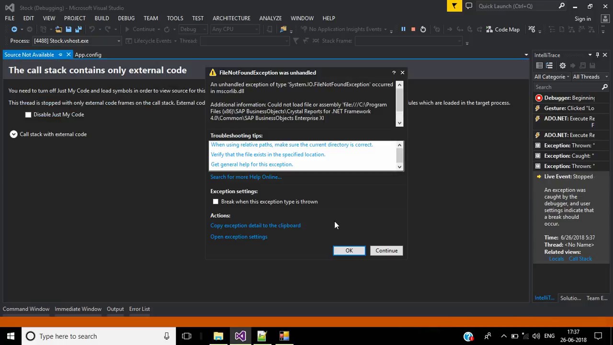Open the FILE menu
The image size is (613, 345).
pos(10,18)
